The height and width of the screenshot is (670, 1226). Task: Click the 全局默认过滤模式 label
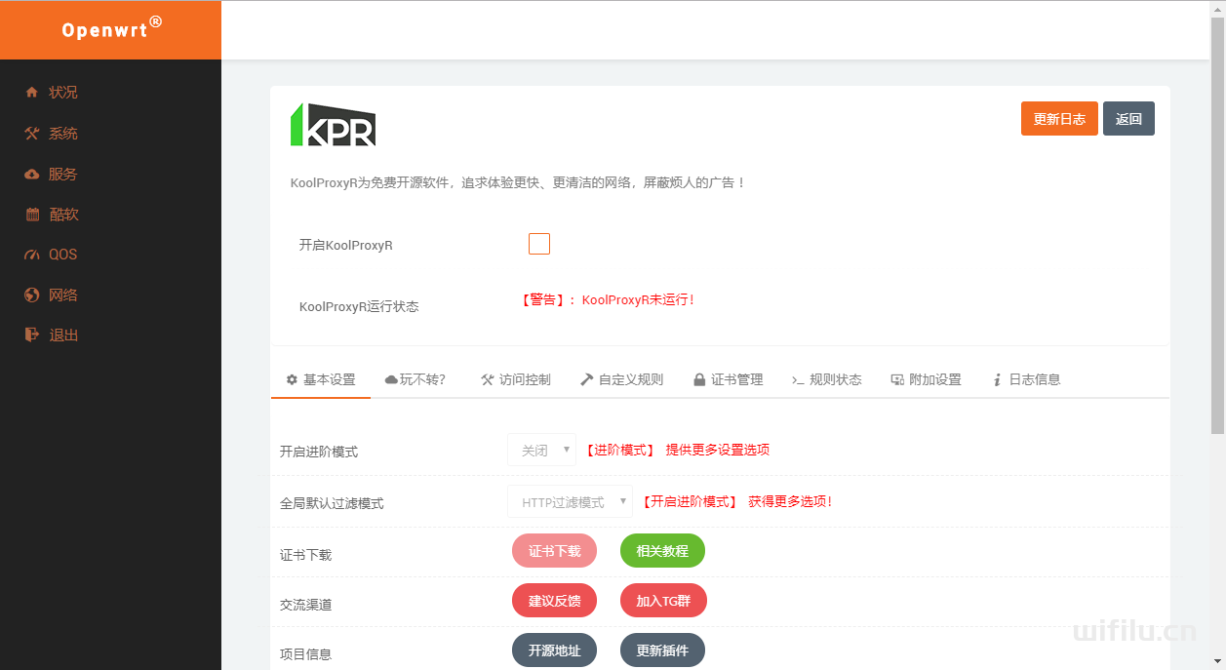click(x=332, y=504)
